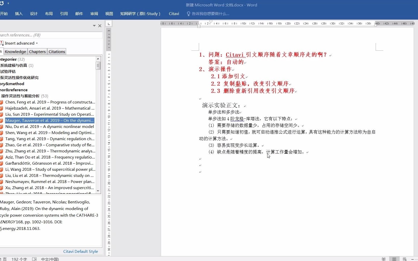
Task: Select reference Aziz, Than Oo et al. 2018
Action: click(x=50, y=157)
